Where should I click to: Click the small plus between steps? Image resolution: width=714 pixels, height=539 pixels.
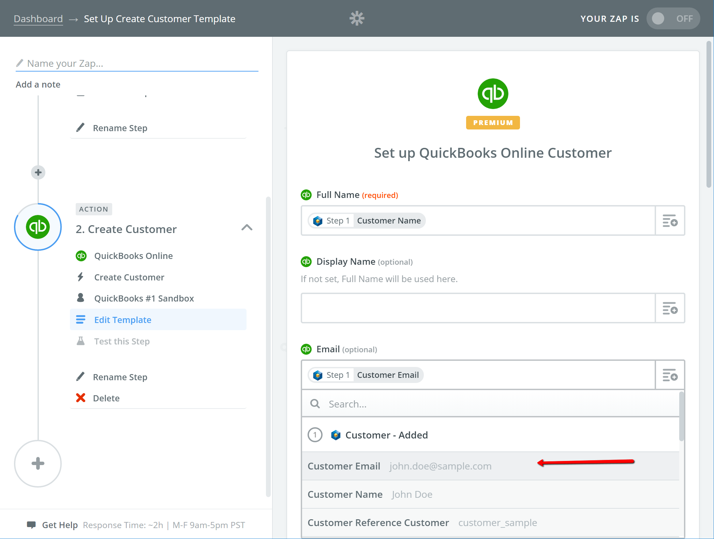pyautogui.click(x=38, y=172)
